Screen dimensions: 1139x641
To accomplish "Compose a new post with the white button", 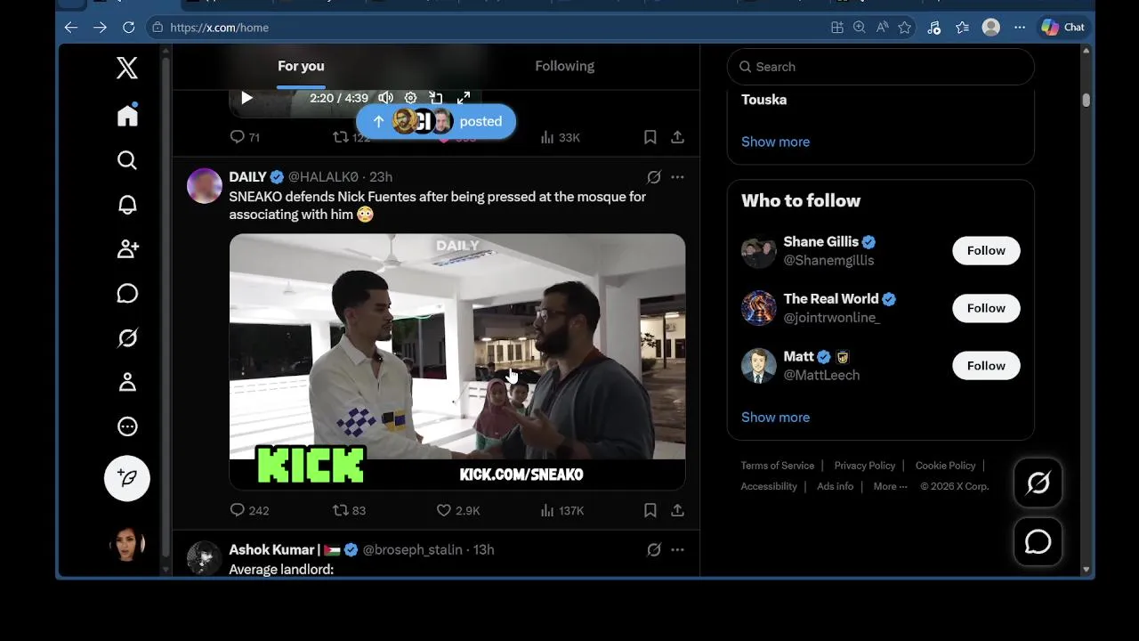I will click(127, 478).
